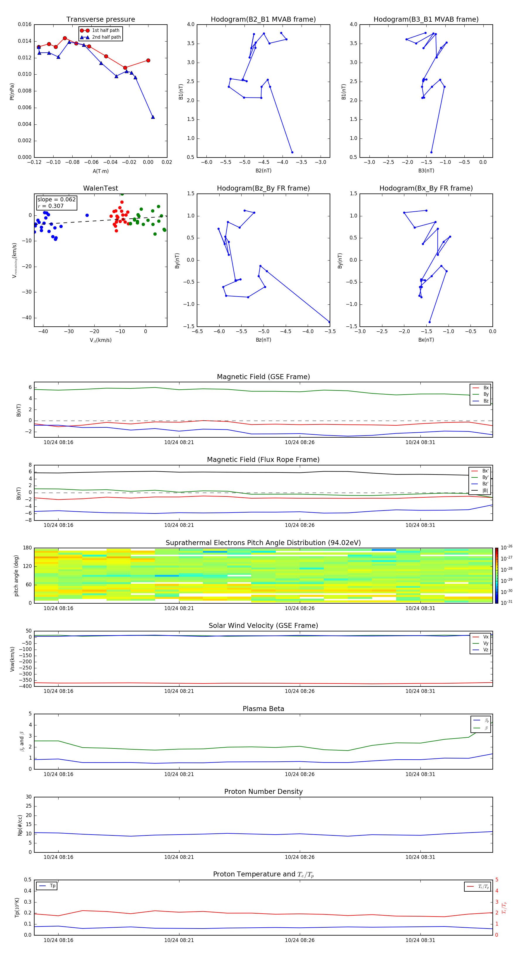The image size is (527, 966).
Task: Click the 'B3(nT)' x-axis label
Action: tap(426, 171)
